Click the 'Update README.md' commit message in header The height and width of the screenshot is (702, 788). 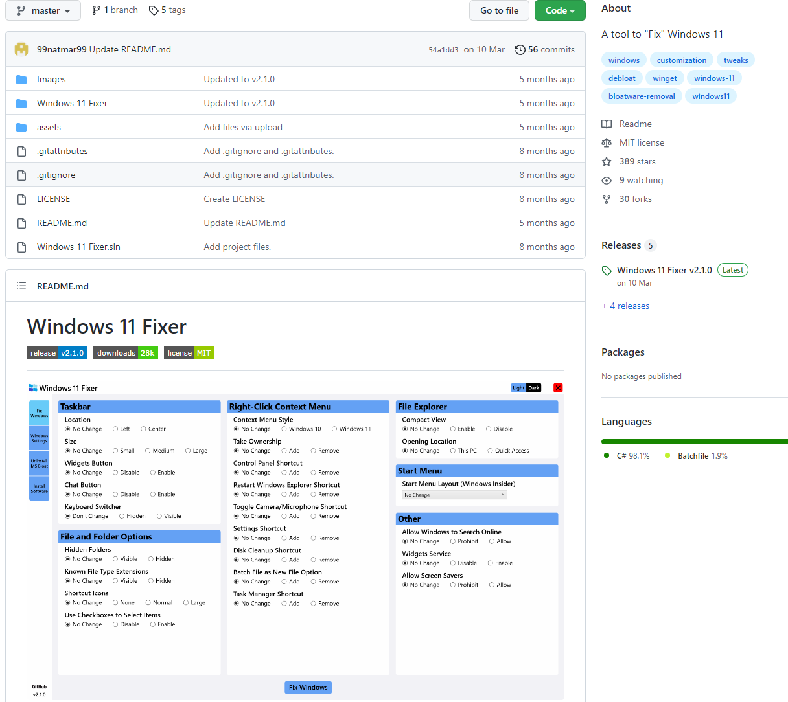pyautogui.click(x=130, y=49)
